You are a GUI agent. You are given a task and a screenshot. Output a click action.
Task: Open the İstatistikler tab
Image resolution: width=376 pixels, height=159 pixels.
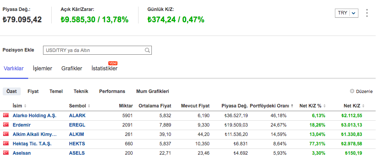[104, 69]
